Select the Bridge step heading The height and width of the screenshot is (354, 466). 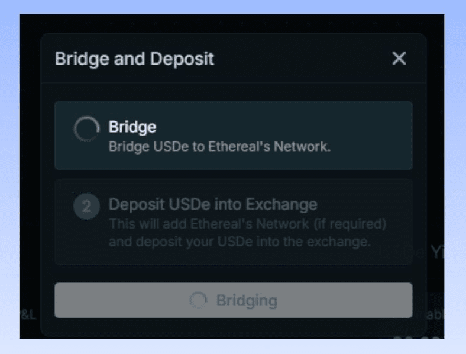[132, 127]
